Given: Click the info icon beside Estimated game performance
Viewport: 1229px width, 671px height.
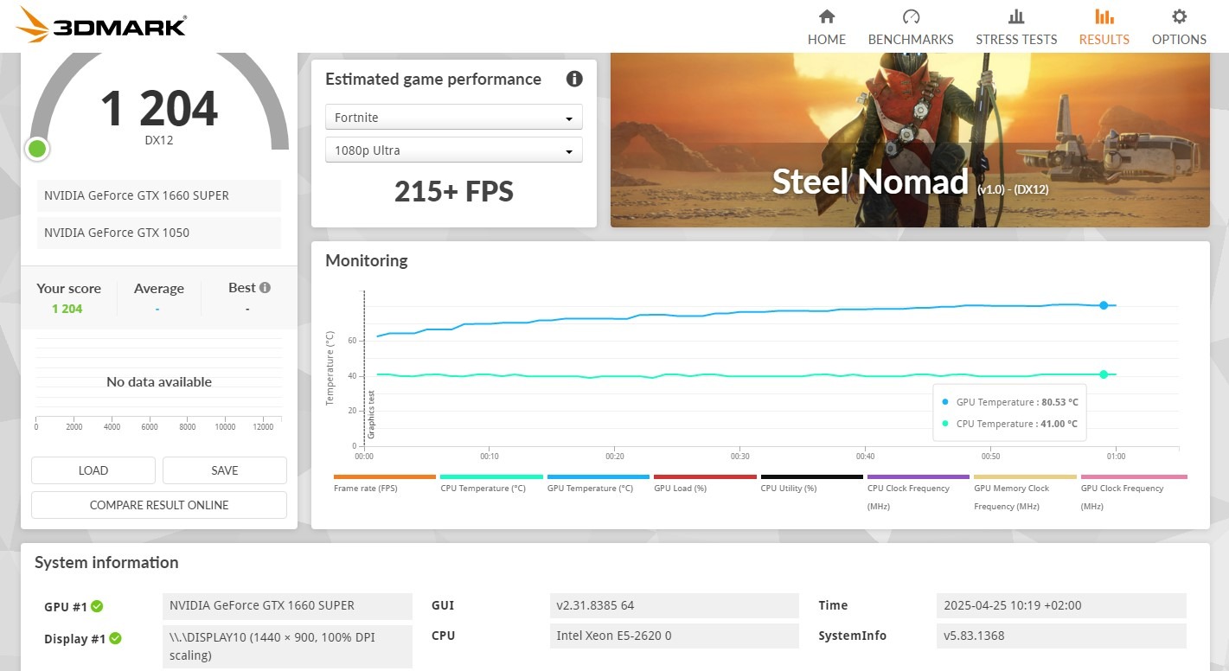Looking at the screenshot, I should pos(574,80).
